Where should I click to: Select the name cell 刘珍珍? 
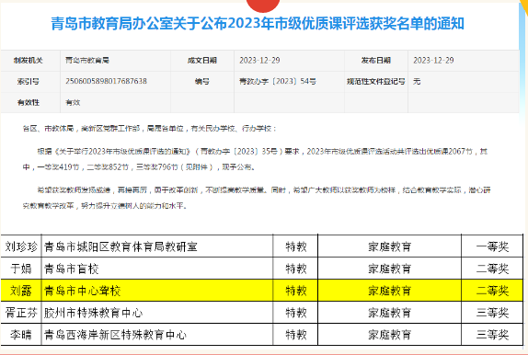(21, 246)
